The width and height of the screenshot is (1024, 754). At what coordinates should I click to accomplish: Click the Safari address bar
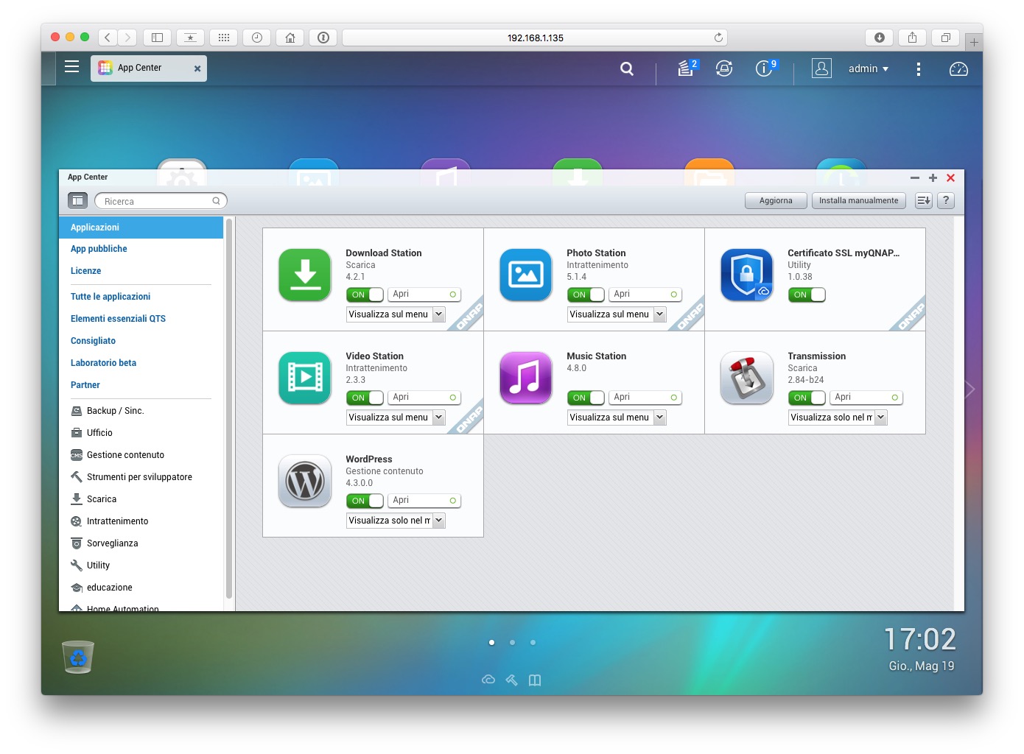[535, 38]
